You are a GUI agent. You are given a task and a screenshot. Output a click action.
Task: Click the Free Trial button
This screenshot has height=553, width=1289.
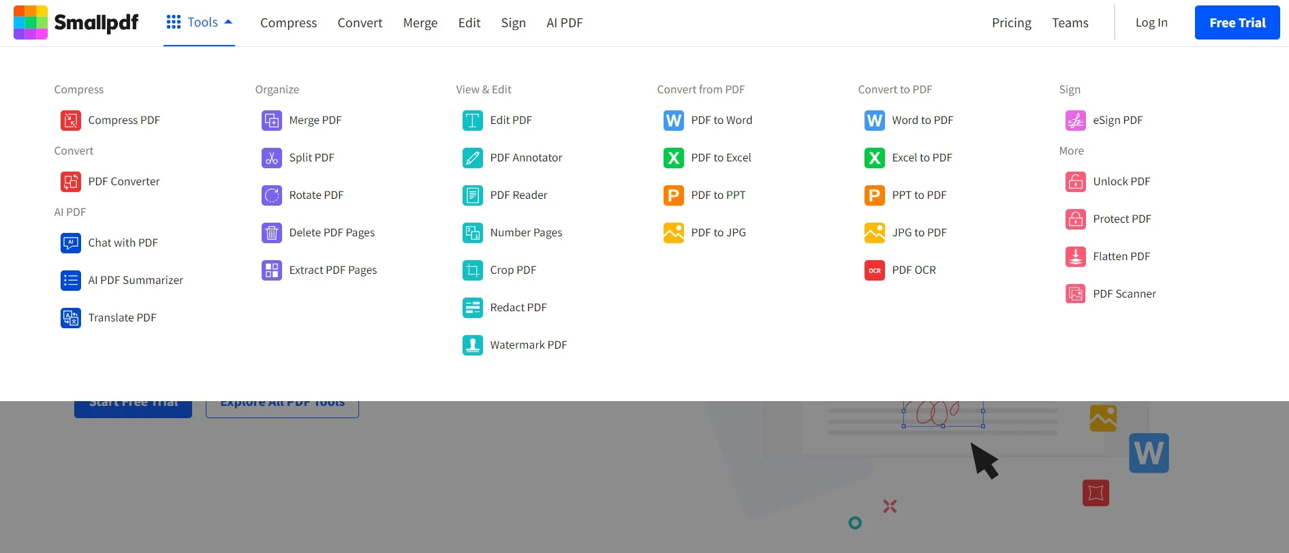click(x=1237, y=22)
